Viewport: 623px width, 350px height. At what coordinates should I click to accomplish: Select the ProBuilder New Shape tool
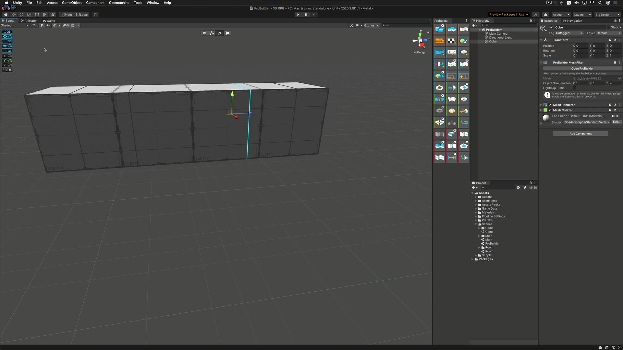coord(440,29)
